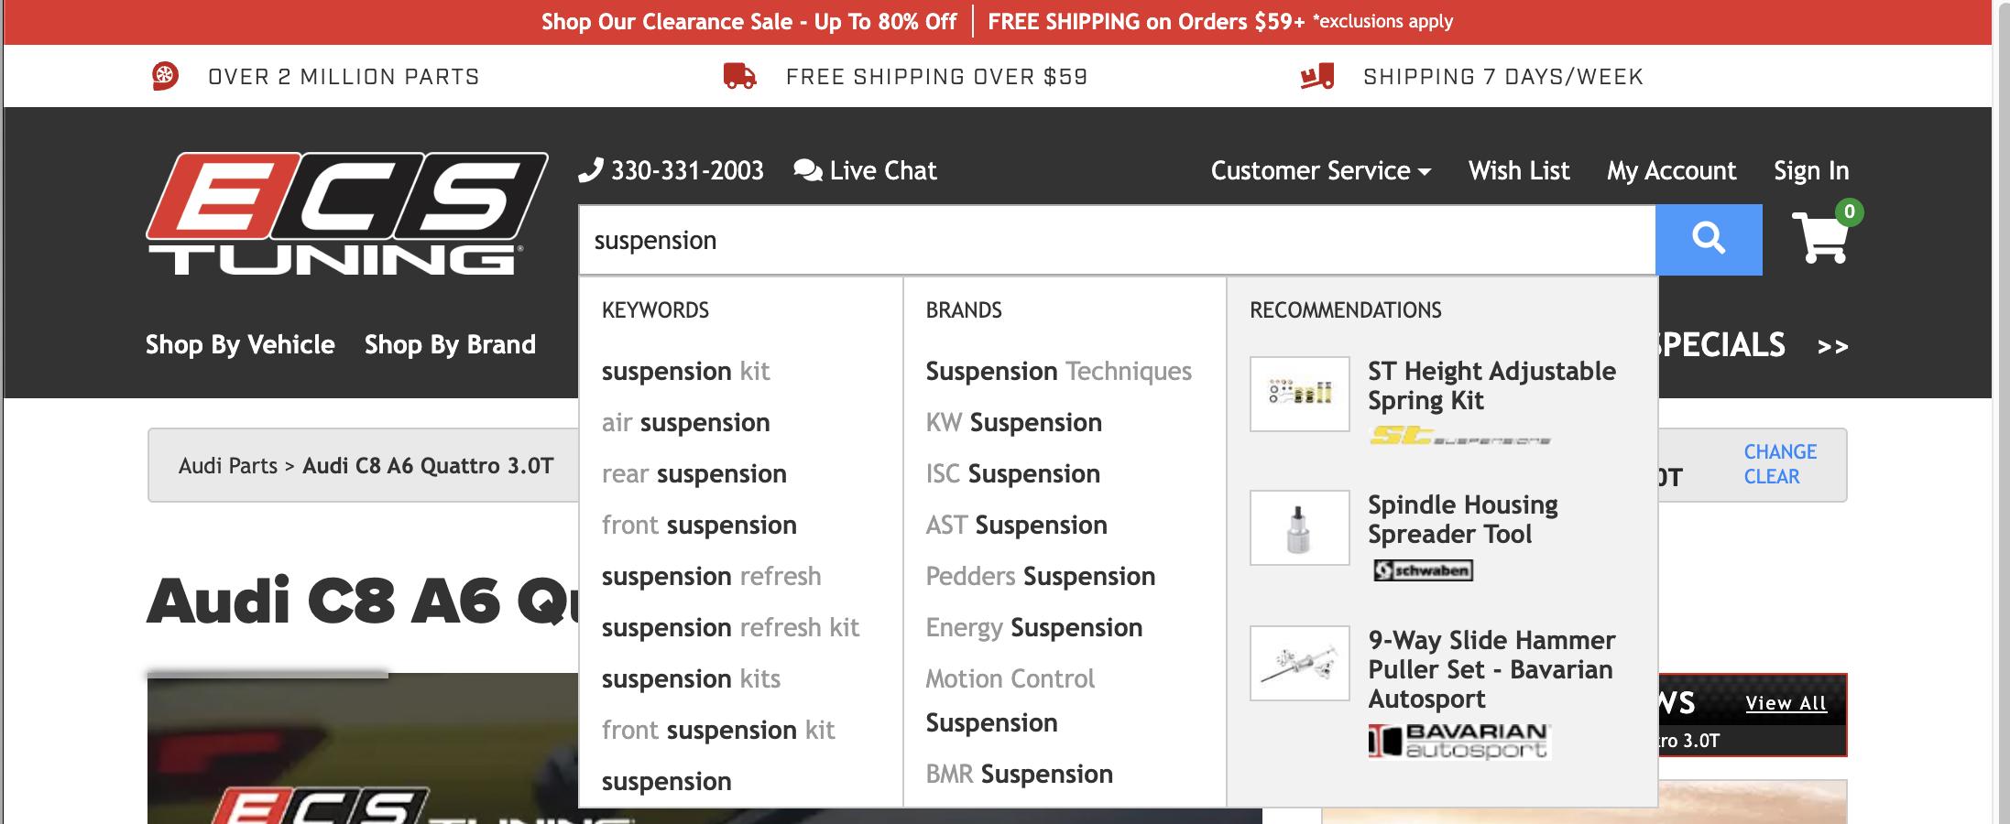Viewport: 2010px width, 824px height.
Task: Open the ST Height Adjustable Spring Kit thumbnail
Action: tap(1299, 395)
